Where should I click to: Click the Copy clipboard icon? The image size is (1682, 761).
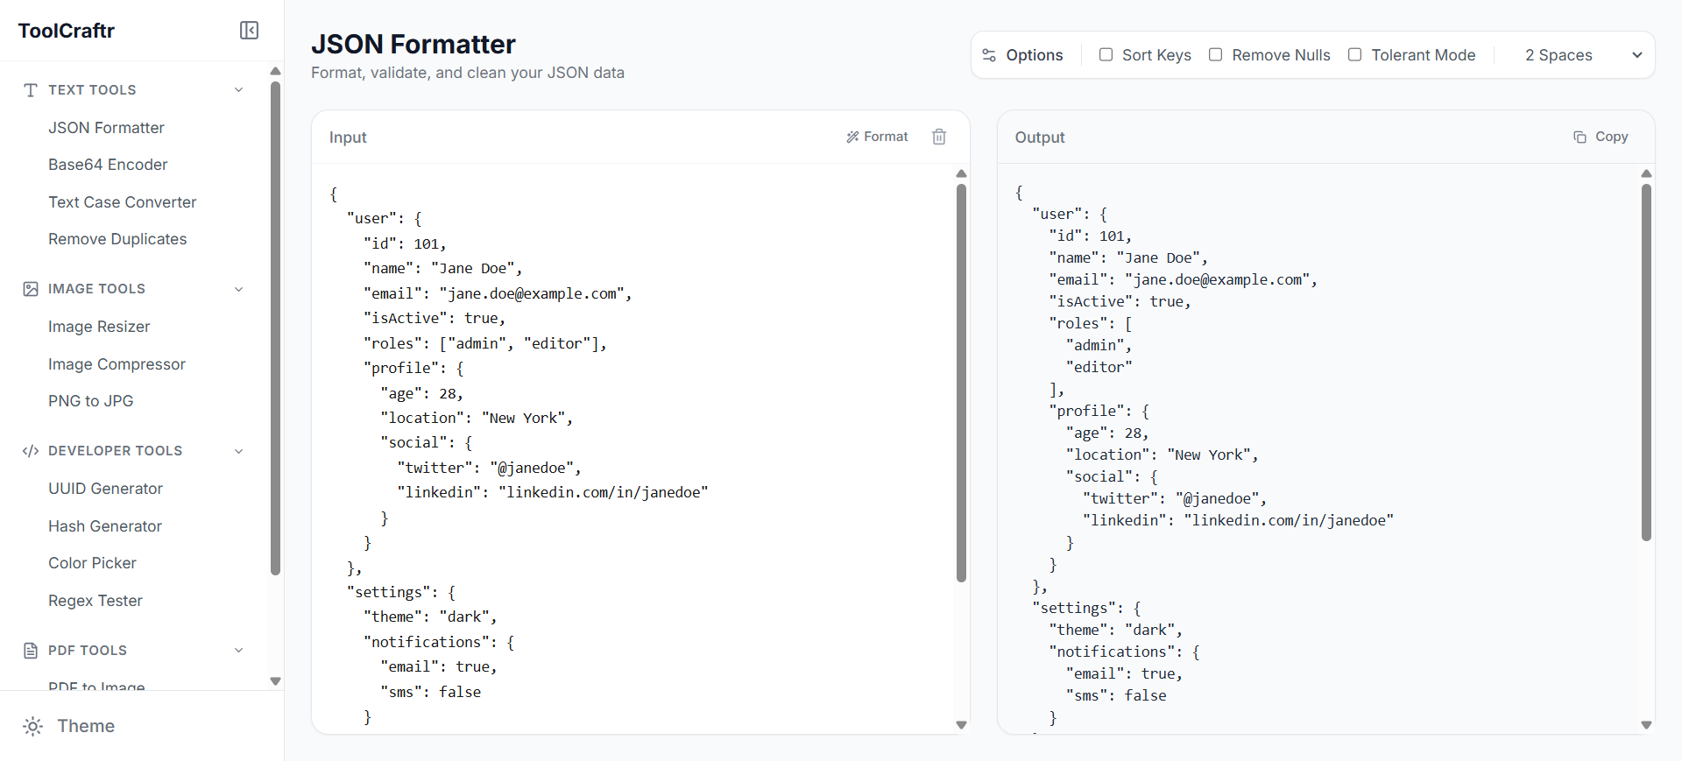click(1580, 137)
